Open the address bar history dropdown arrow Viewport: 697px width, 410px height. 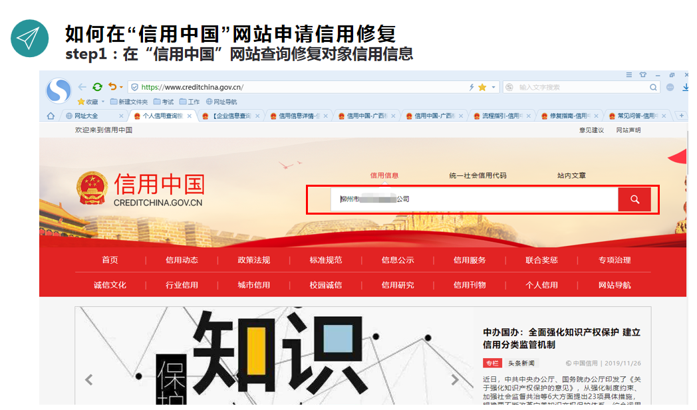[x=493, y=88]
